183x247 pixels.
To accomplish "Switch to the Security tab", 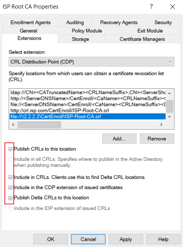I will [163, 22].
